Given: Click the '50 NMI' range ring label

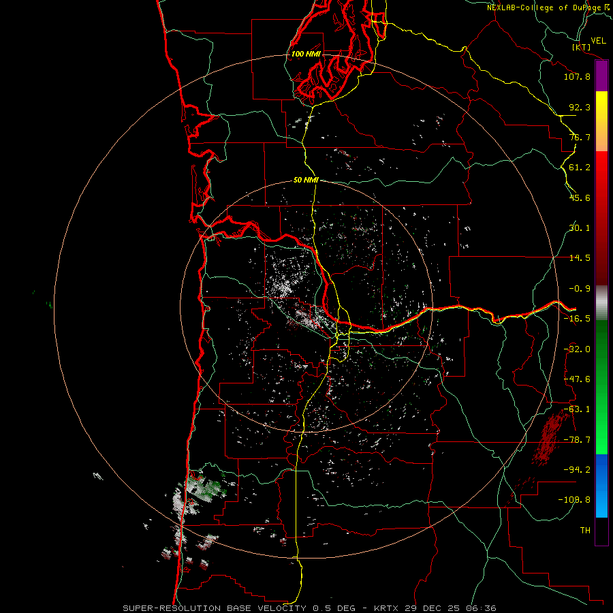Looking at the screenshot, I should (x=306, y=180).
